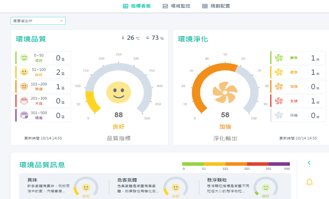
Task: Click the 更新時間 10/14 14:55 in 環境品質 panel
Action: coord(43,138)
